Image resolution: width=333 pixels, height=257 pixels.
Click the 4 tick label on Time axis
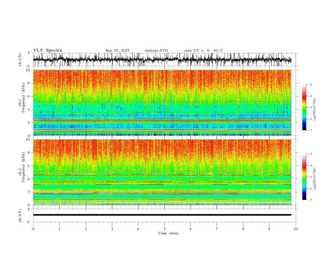click(138, 229)
